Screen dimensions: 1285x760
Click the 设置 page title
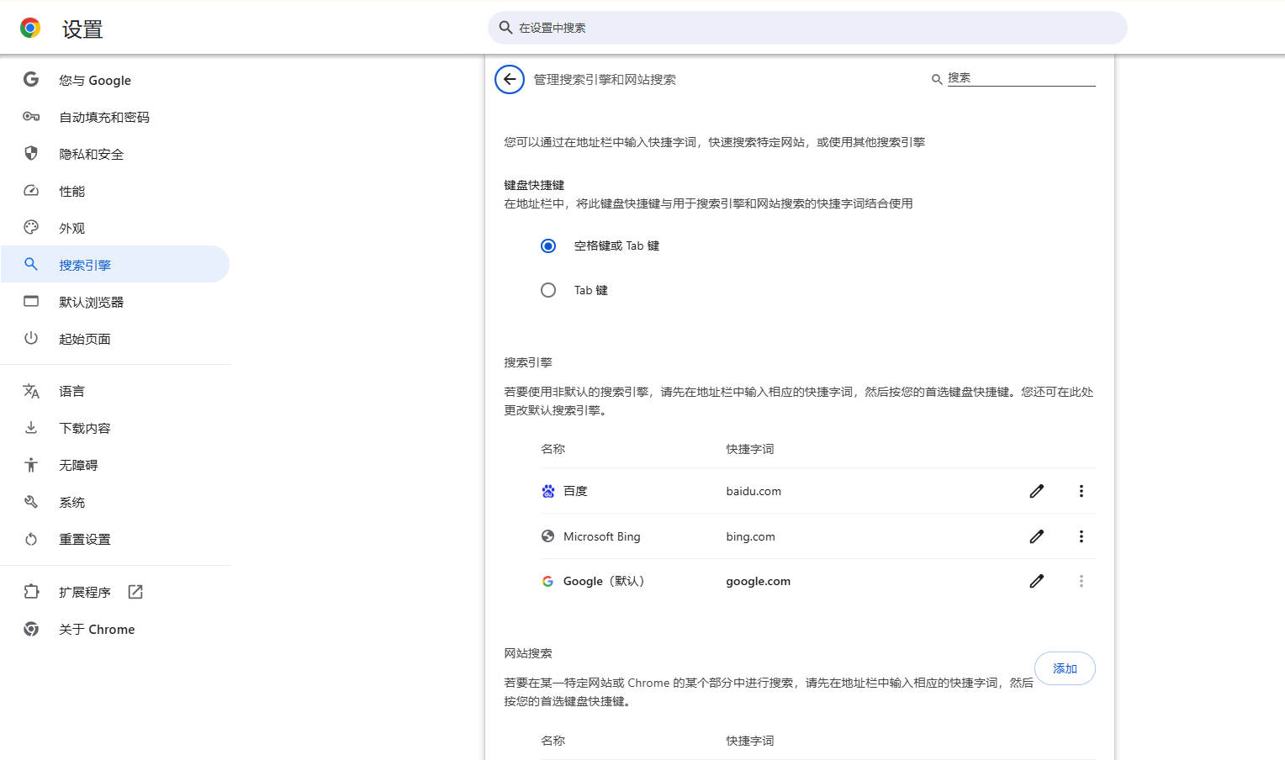(82, 29)
